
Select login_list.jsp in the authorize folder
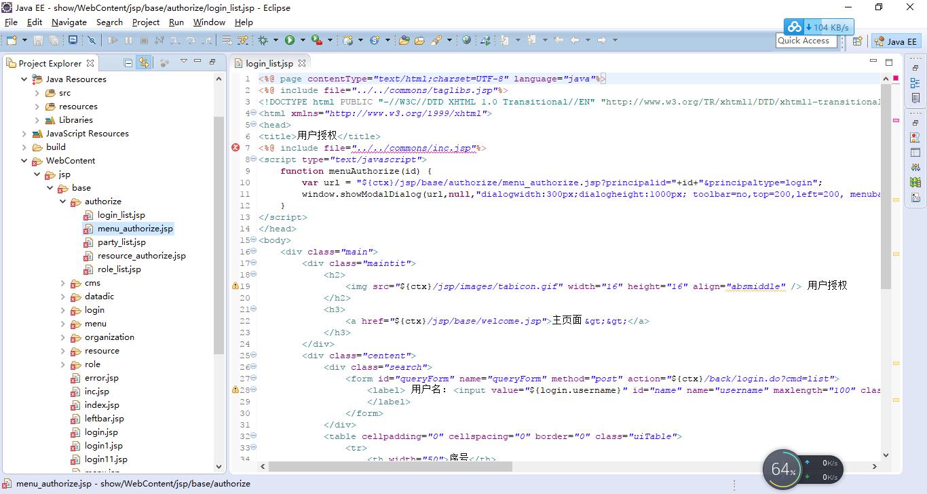point(121,215)
